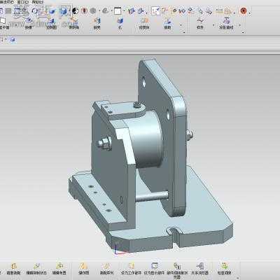Click the sketch icon with white canvas
The height and width of the screenshot is (280, 280).
pos(156,10)
